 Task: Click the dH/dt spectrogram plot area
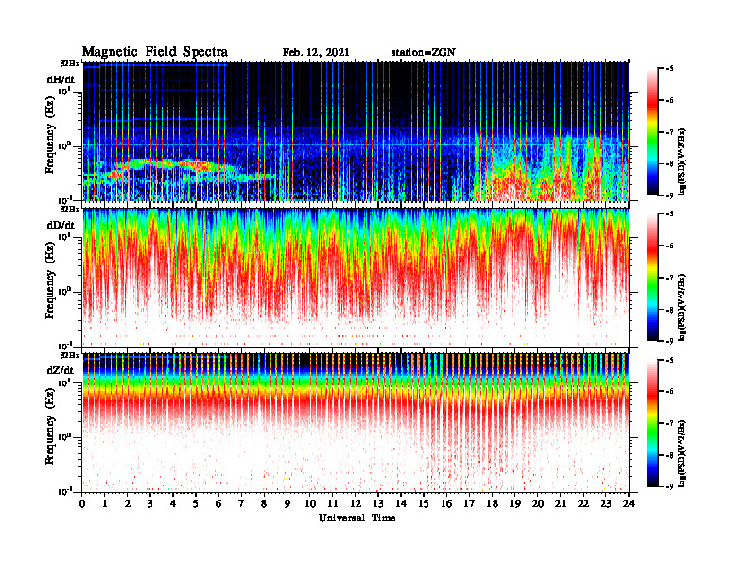tap(356, 131)
